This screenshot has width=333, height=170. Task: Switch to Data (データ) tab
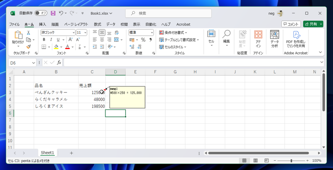click(x=111, y=24)
